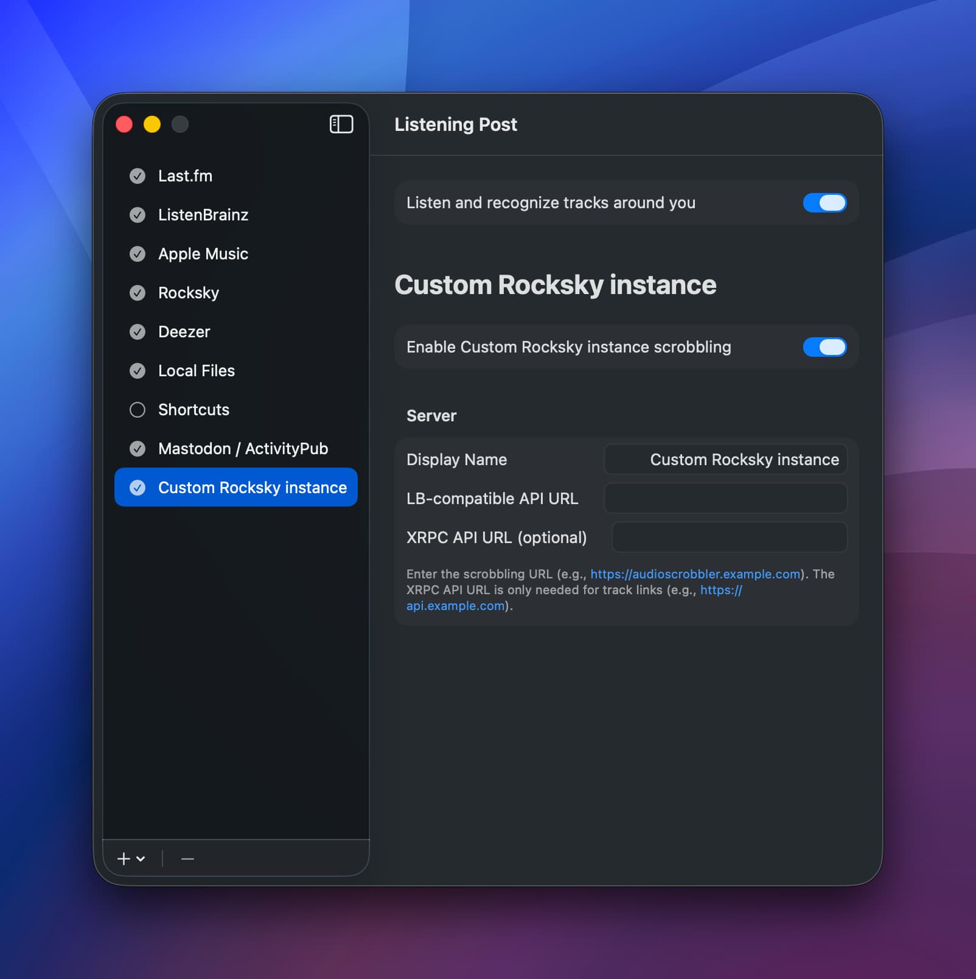Select Rocksky in the sidebar
976x979 pixels.
(189, 293)
